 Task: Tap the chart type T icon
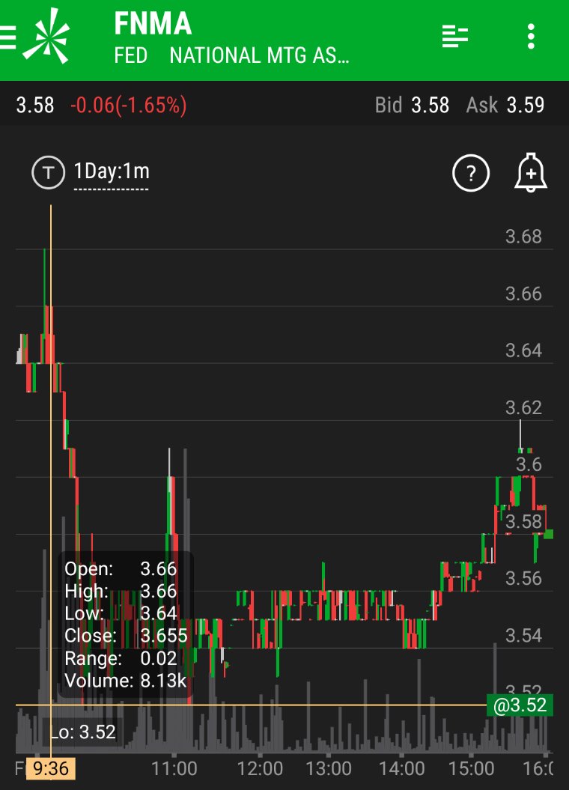click(48, 173)
